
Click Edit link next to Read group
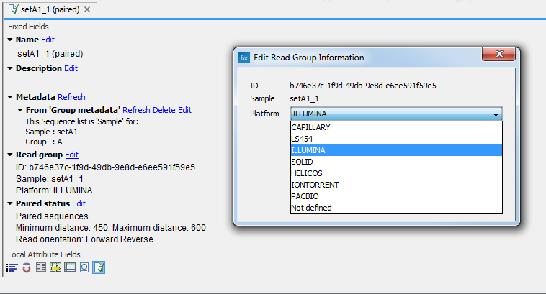[x=72, y=155]
